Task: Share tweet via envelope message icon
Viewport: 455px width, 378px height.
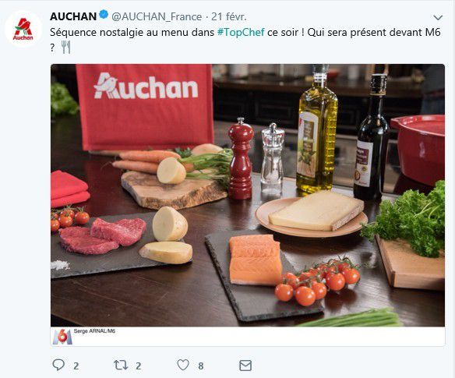Action: [x=245, y=366]
